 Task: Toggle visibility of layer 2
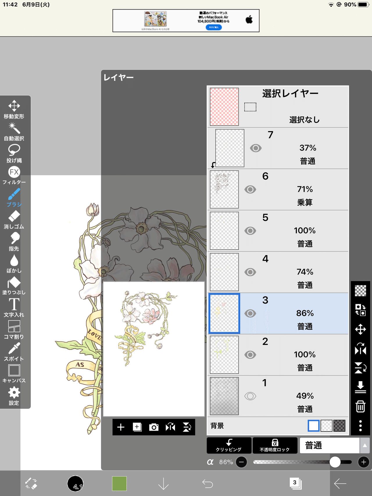click(x=250, y=355)
